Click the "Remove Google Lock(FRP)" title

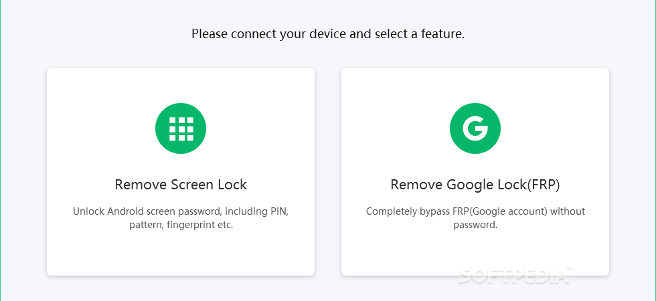(x=475, y=185)
